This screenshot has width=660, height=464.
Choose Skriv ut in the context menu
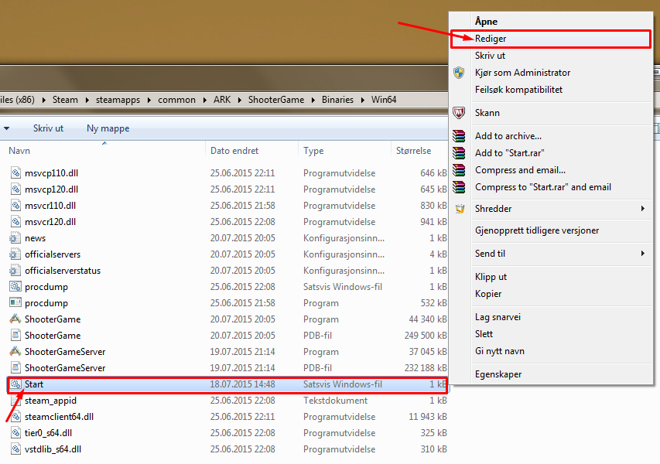tap(490, 56)
